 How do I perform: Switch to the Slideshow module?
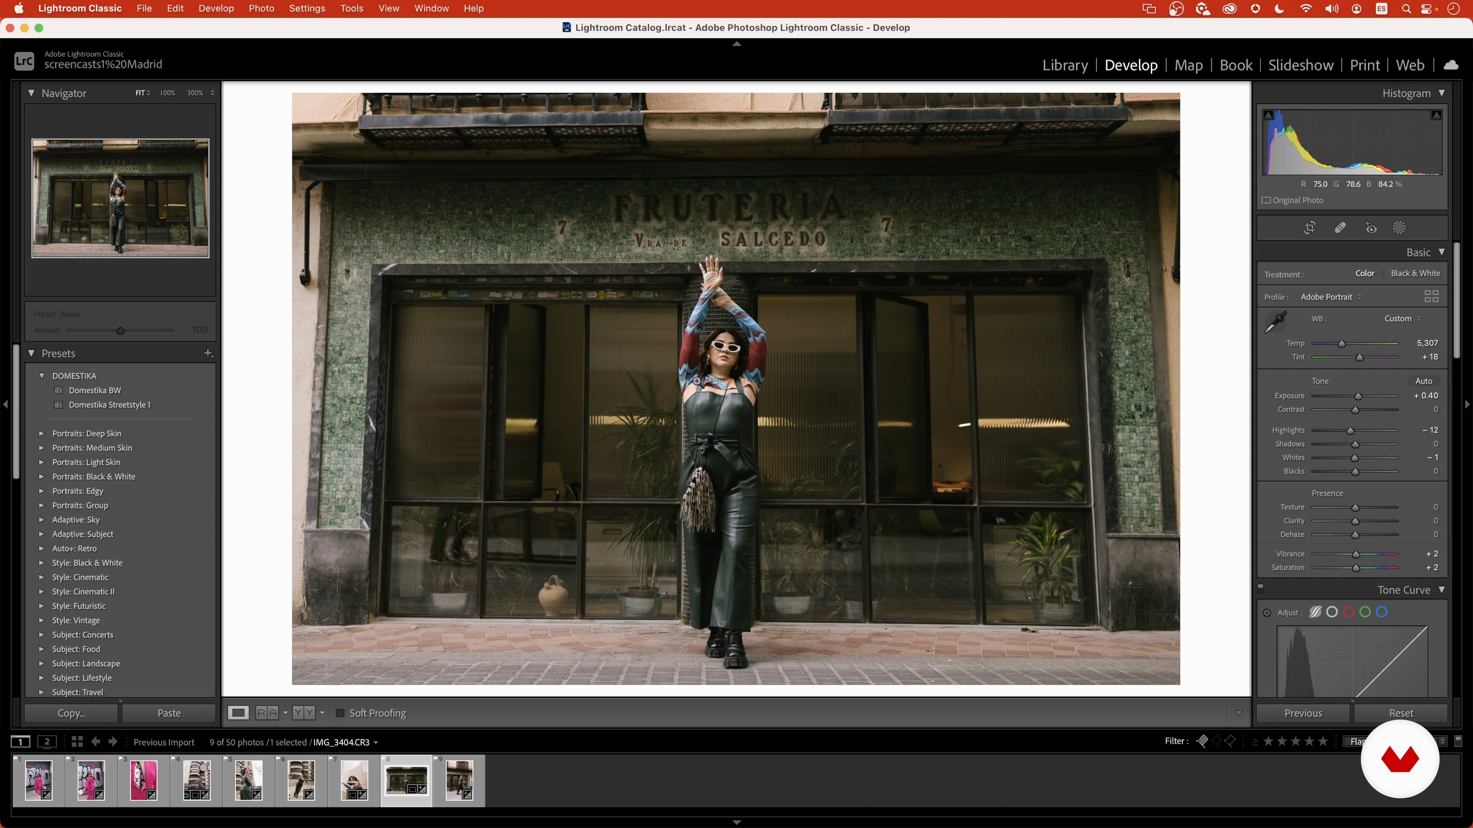tap(1301, 65)
